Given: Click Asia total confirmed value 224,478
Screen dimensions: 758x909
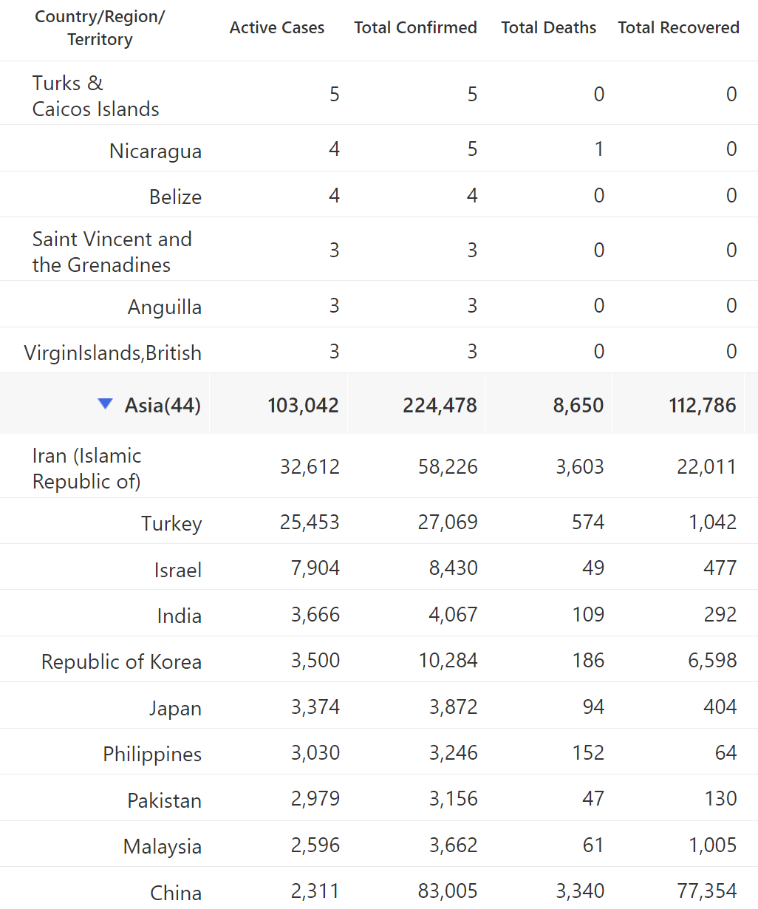Looking at the screenshot, I should (x=440, y=405).
